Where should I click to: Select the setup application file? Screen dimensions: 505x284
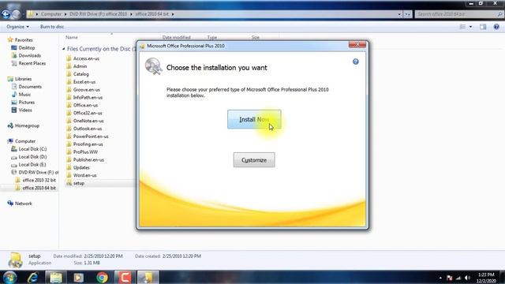coord(79,183)
